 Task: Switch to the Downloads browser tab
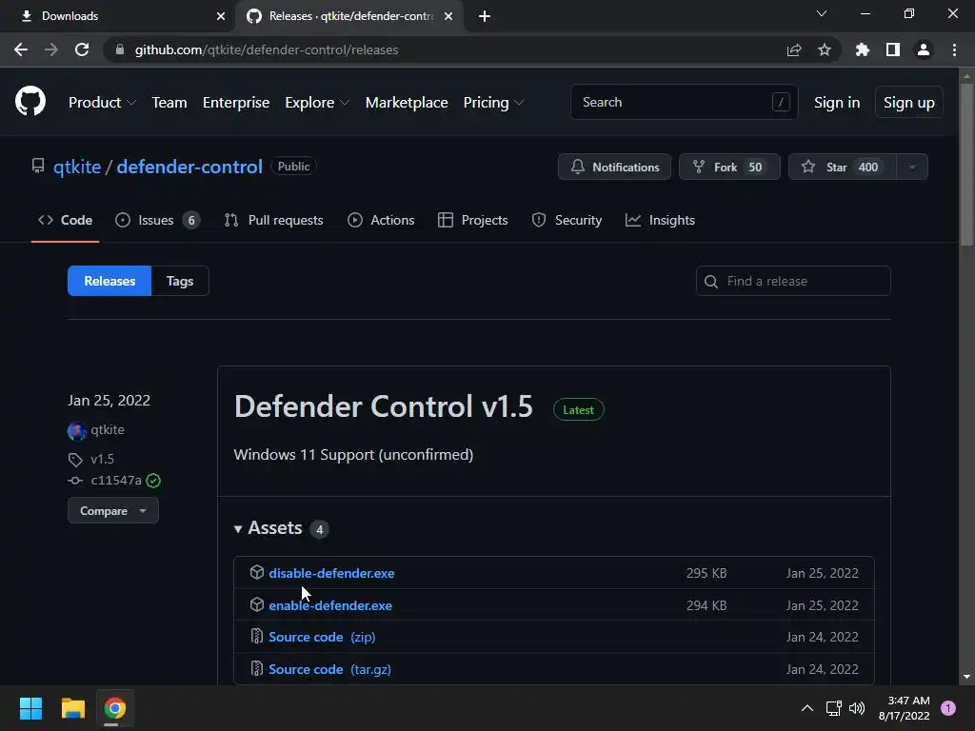click(116, 16)
